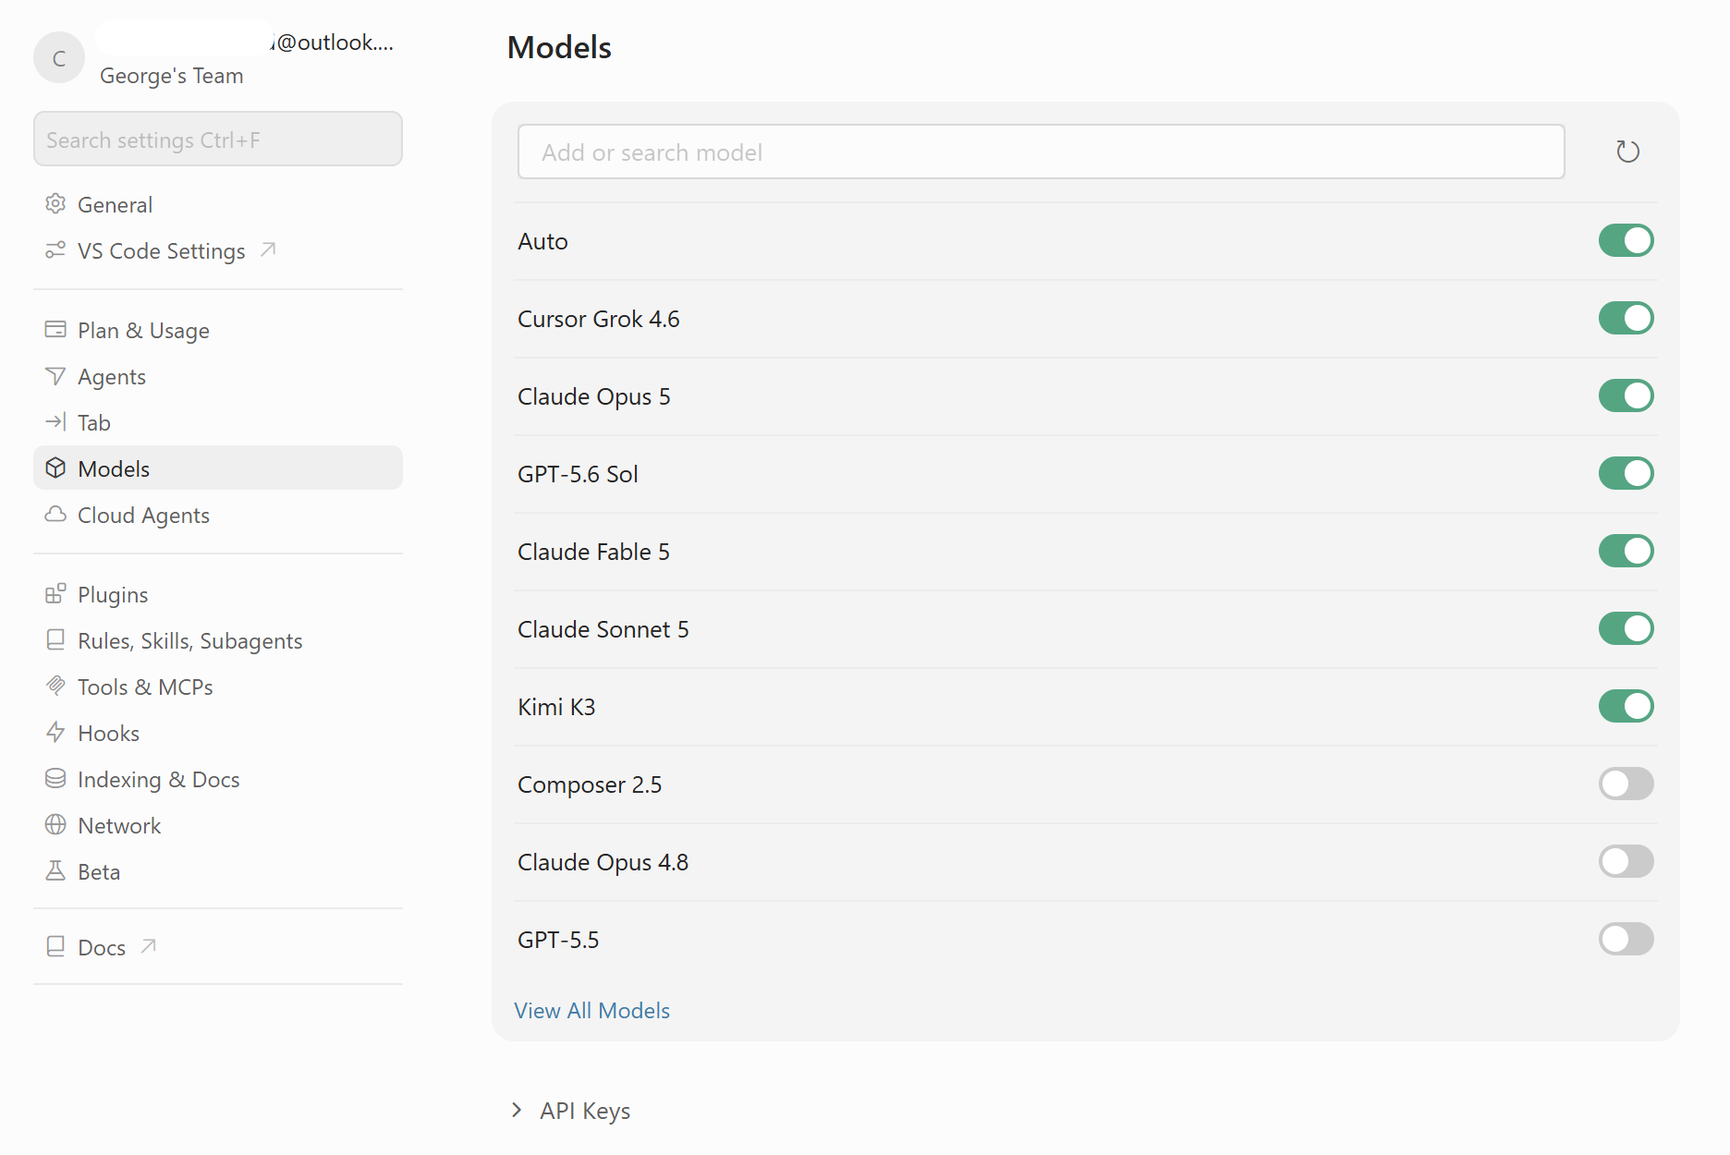Enable the Claude Opus 4.8 toggle
Image resolution: width=1730 pixels, height=1155 pixels.
click(1626, 862)
